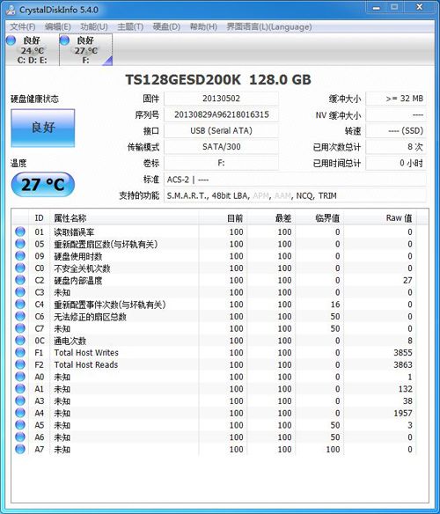Open the 帮助(H) menu

203,27
